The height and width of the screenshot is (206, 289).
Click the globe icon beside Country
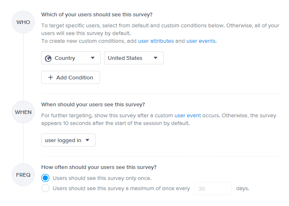pyautogui.click(x=48, y=58)
